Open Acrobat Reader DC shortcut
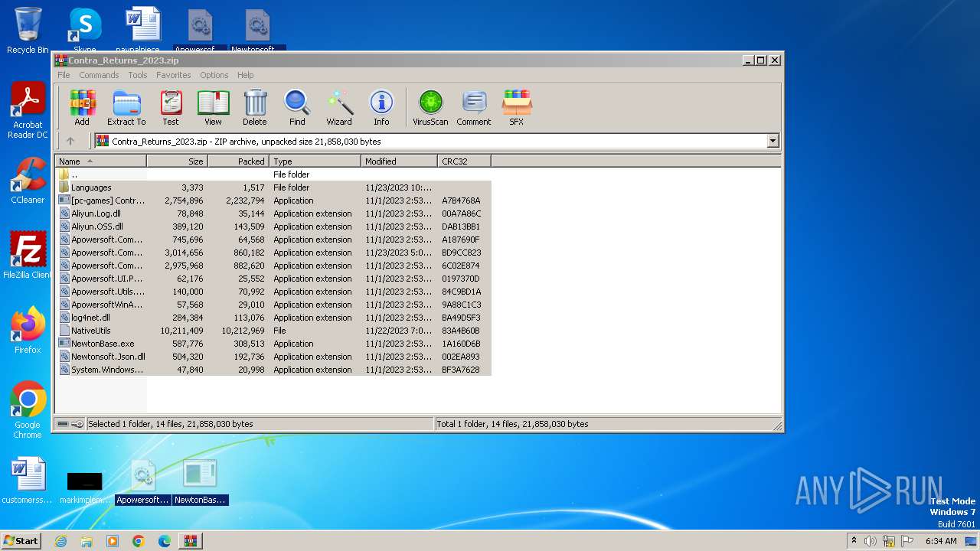This screenshot has height=551, width=980. tap(28, 111)
